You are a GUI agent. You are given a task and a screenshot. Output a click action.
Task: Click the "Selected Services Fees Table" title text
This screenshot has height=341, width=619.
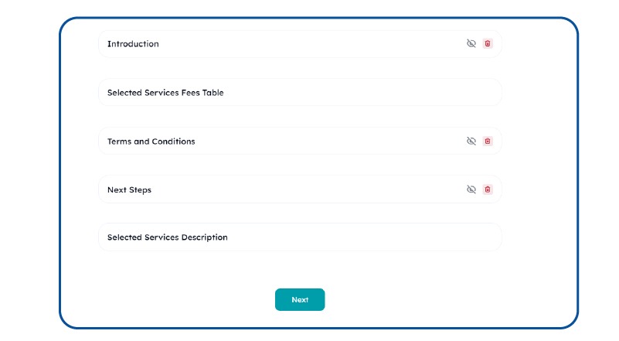coord(165,93)
